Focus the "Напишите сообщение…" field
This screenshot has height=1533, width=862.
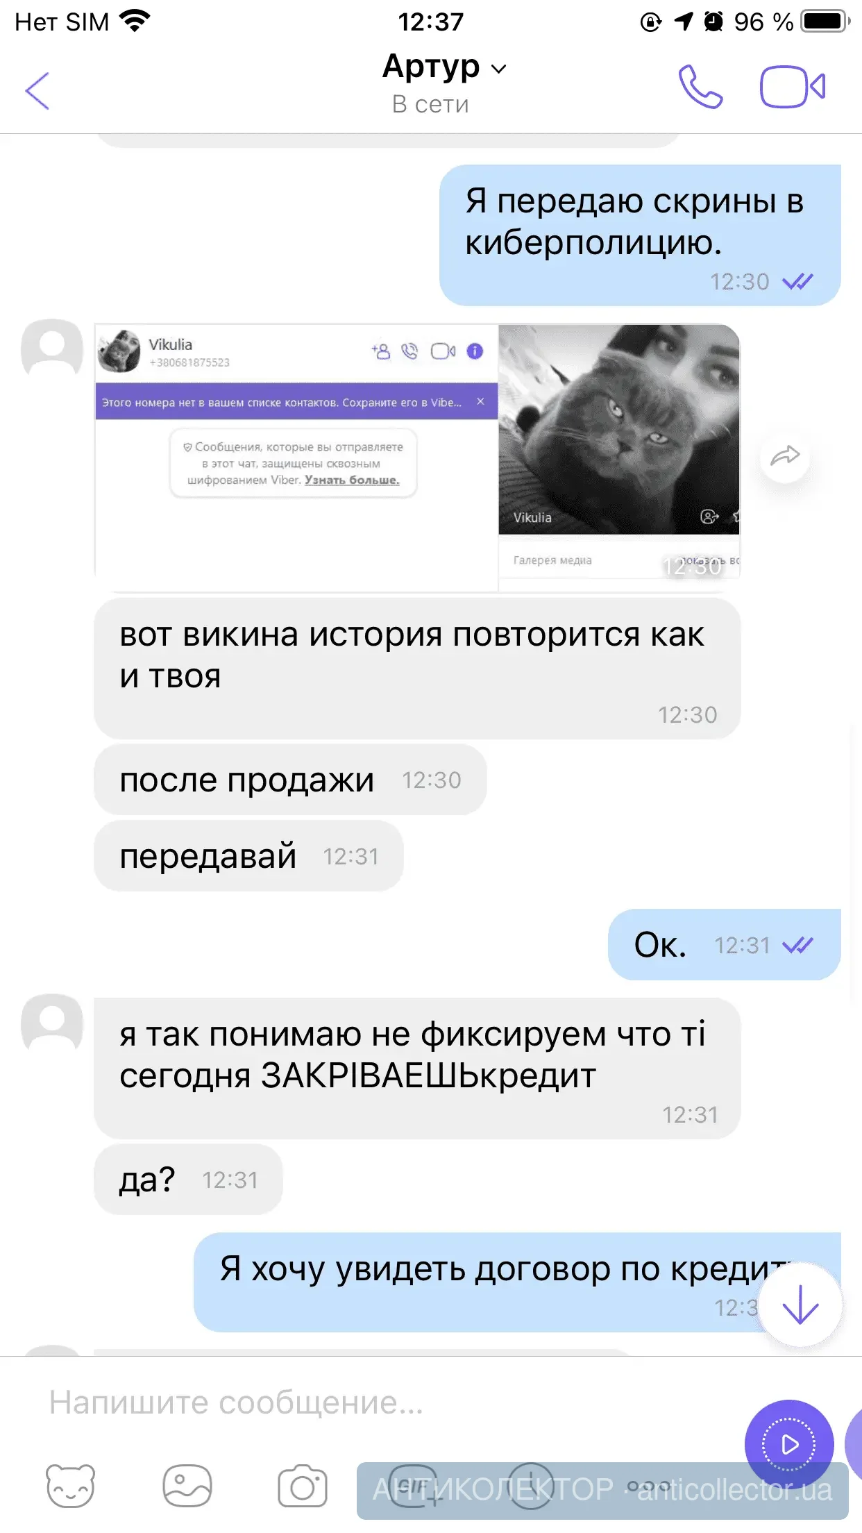[389, 1402]
